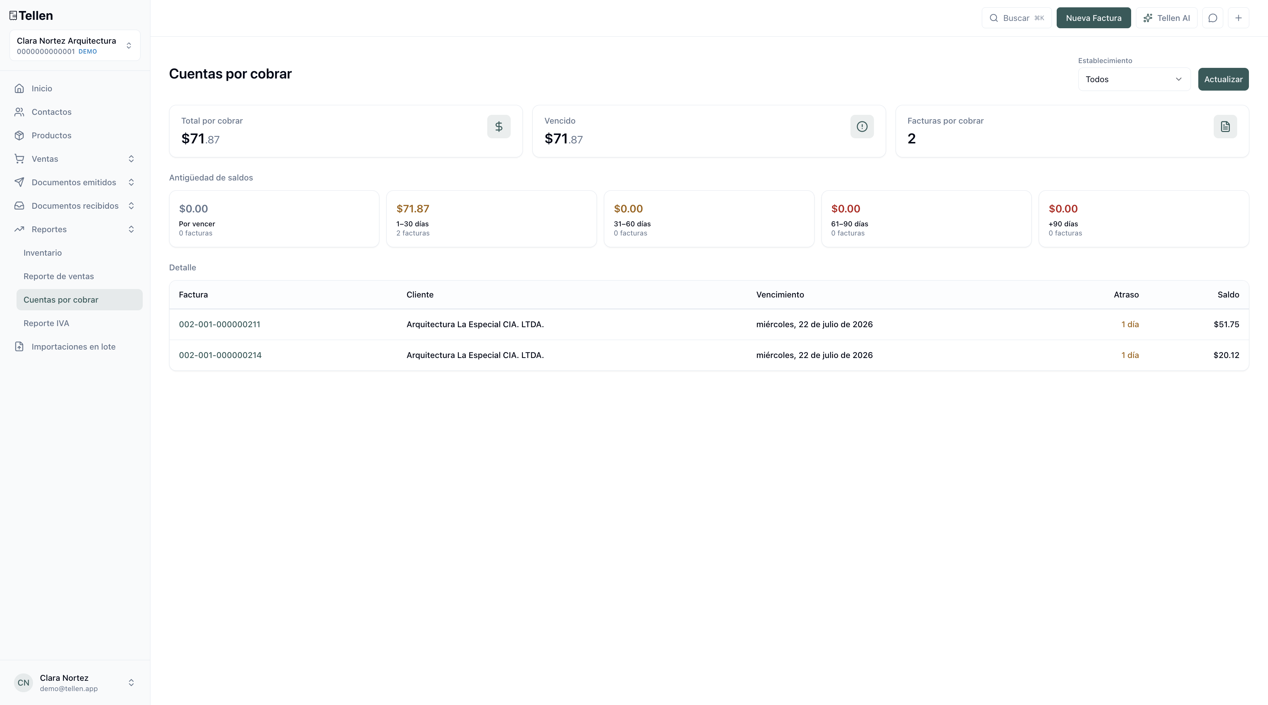Open Inicio with the home icon
Viewport: 1268px width, 705px height.
click(19, 88)
